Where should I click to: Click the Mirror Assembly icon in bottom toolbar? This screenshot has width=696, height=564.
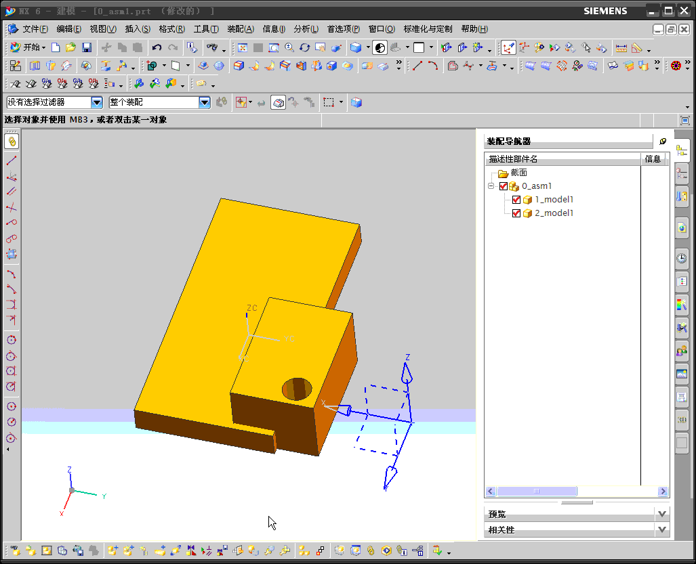(191, 550)
